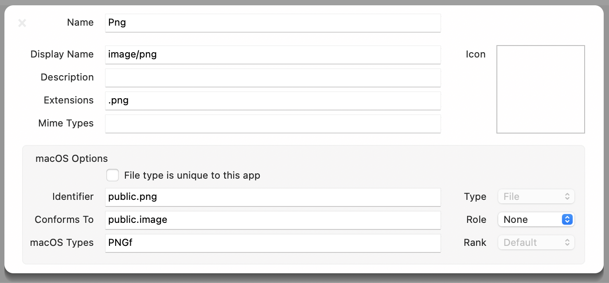Select the empty Mime Types field

point(273,123)
